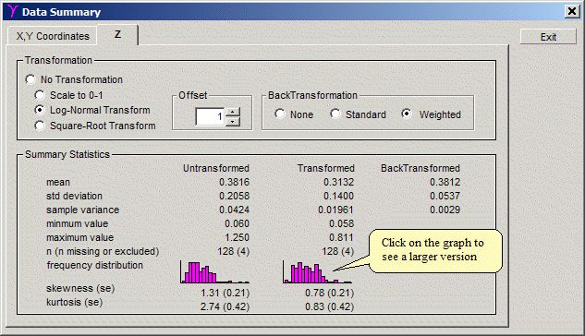Click the BackTransformed mean value 0.3812

[445, 182]
